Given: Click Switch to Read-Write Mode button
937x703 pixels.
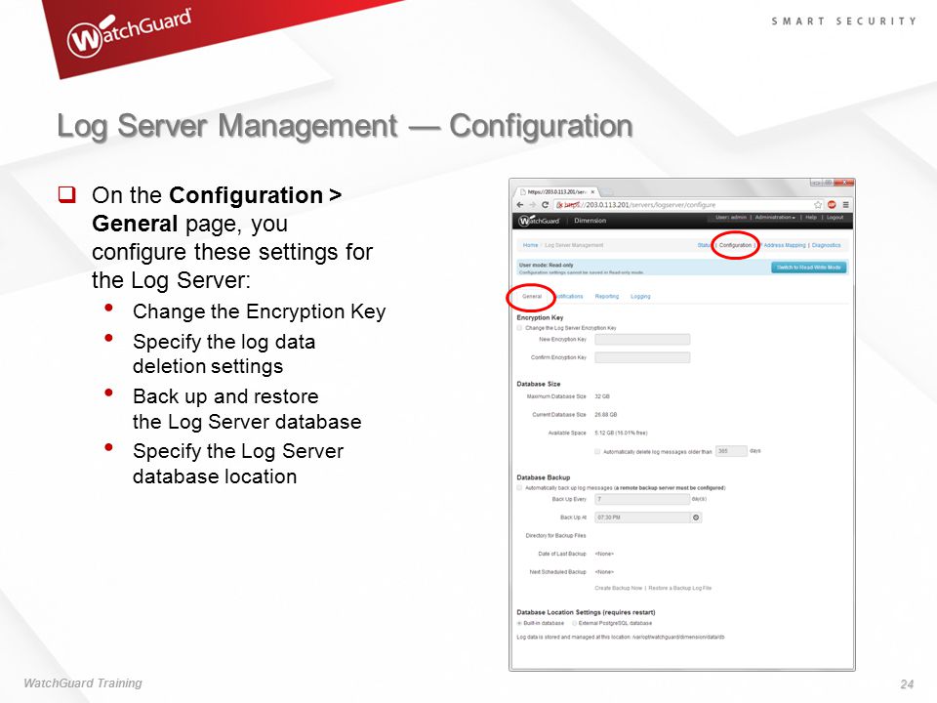Looking at the screenshot, I should (x=808, y=268).
